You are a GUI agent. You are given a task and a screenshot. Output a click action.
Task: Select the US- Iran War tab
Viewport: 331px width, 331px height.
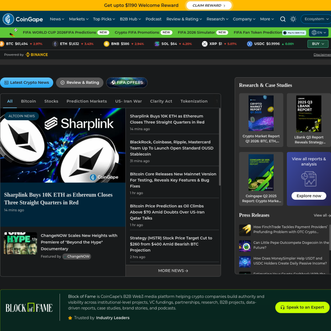(129, 102)
